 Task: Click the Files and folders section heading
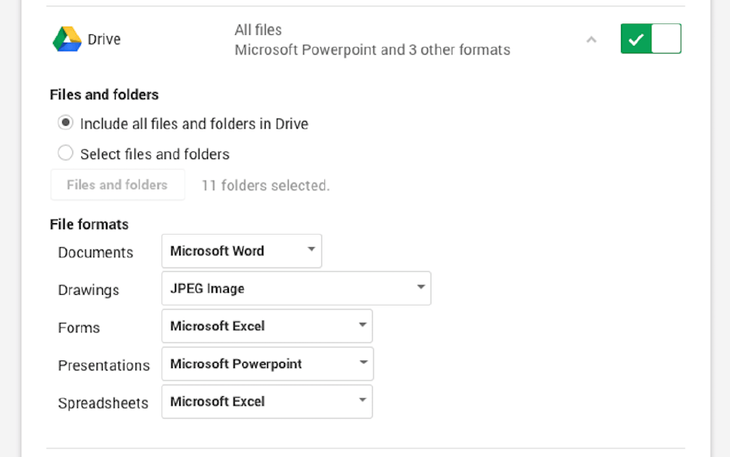104,94
